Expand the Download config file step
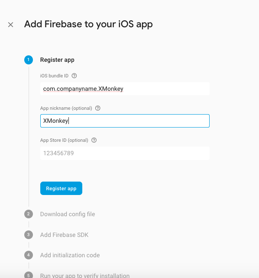Screen dimensions: 259x278 (x=68, y=214)
